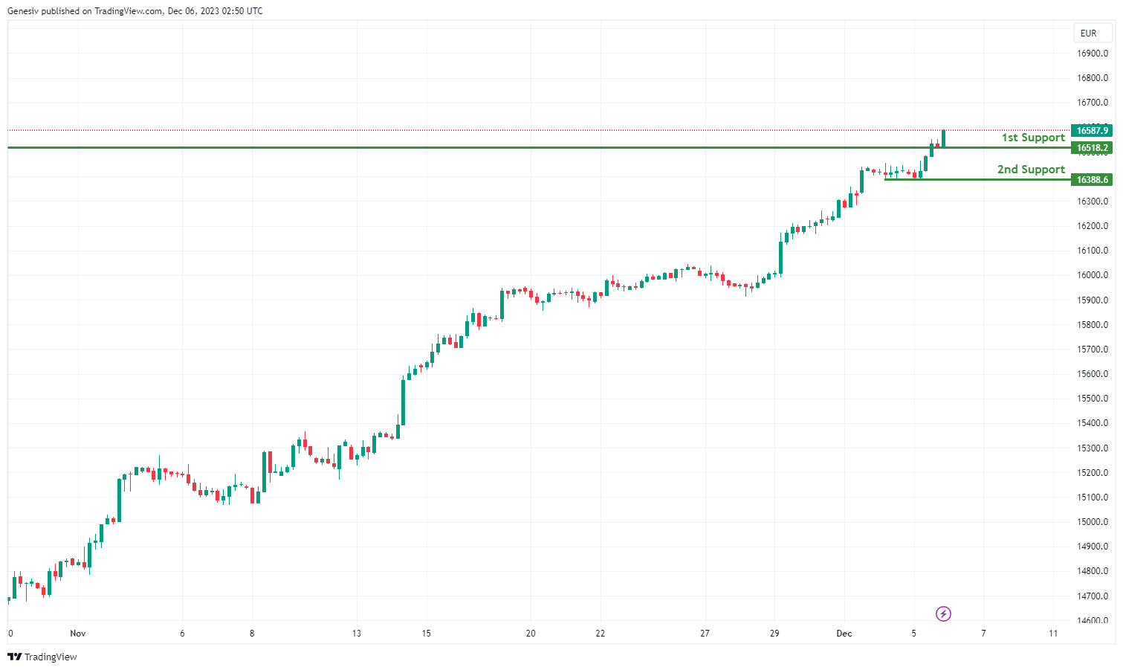Click date 29 on the time axis

coord(774,634)
